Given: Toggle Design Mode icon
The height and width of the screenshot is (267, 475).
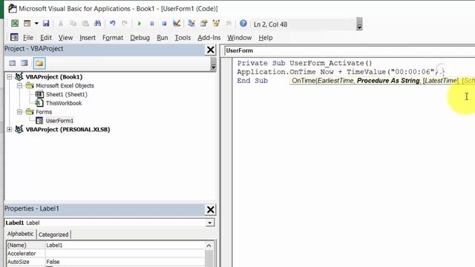Looking at the screenshot, I should click(x=177, y=23).
